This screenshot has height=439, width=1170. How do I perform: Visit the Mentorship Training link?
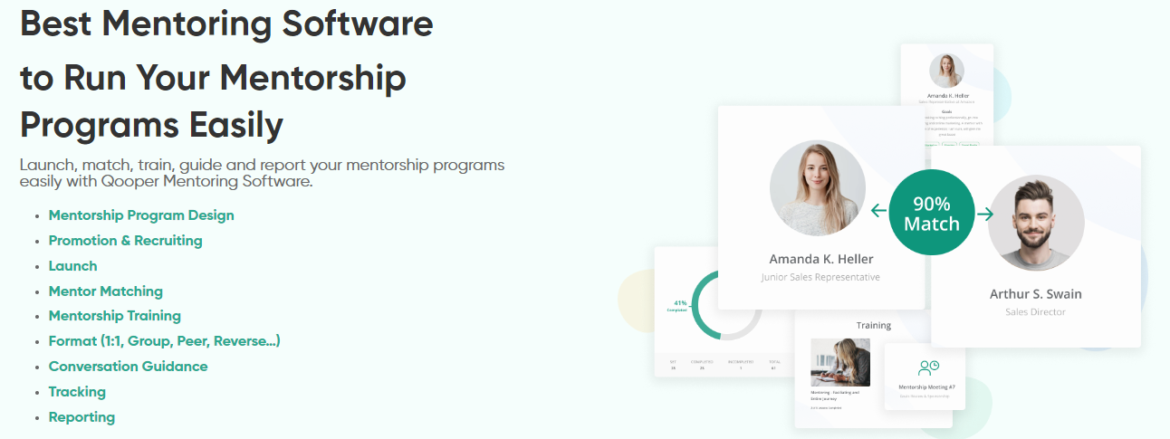114,316
